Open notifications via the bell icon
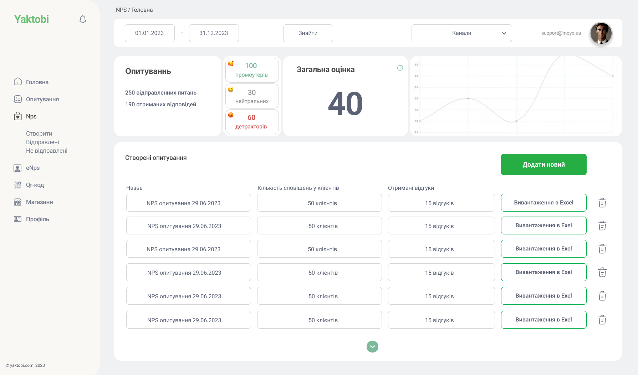This screenshot has height=375, width=638. (83, 19)
